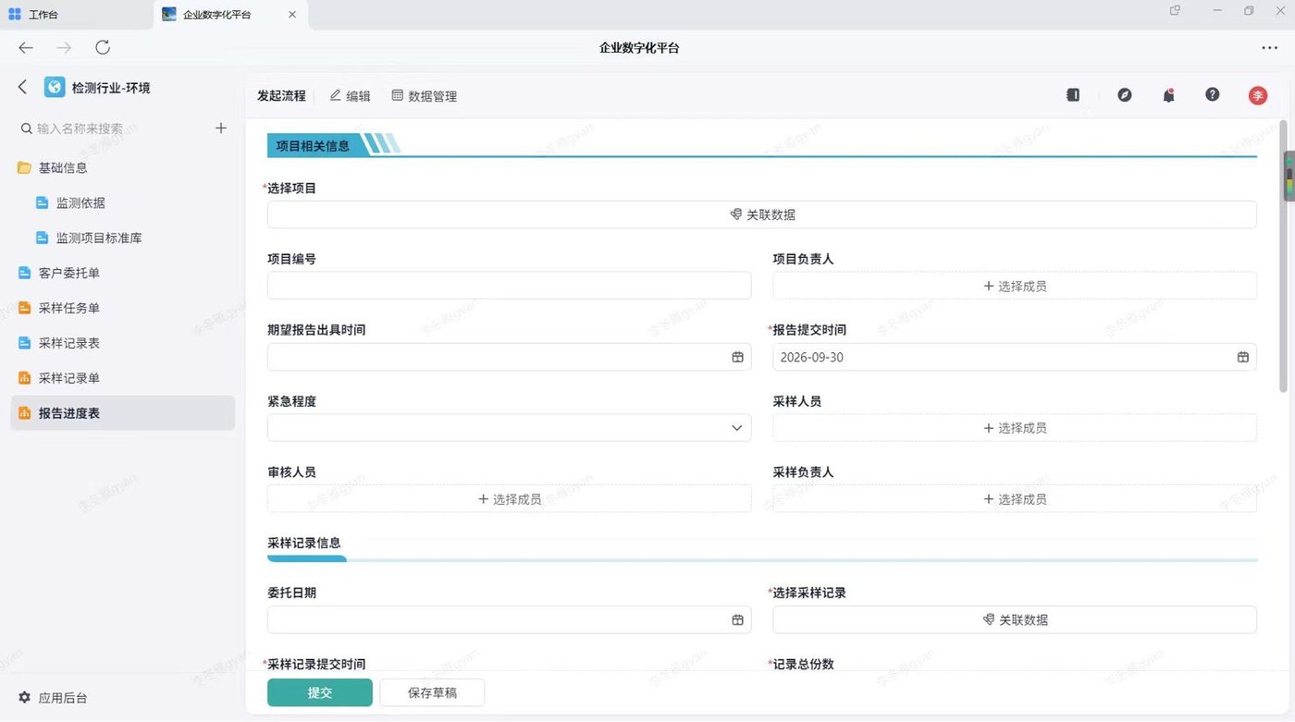Image resolution: width=1295 pixels, height=722 pixels.
Task: Open calendar for 期望报告出具时间
Action: point(737,357)
